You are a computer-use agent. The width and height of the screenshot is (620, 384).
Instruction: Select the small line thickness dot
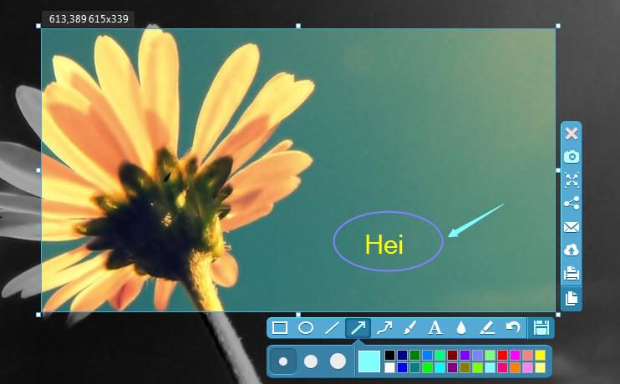pos(283,361)
